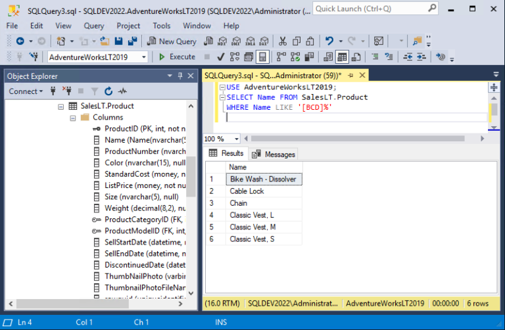Image resolution: width=505 pixels, height=330 pixels.
Task: Toggle auto-hide pin on Object Explorer
Action: click(180, 76)
